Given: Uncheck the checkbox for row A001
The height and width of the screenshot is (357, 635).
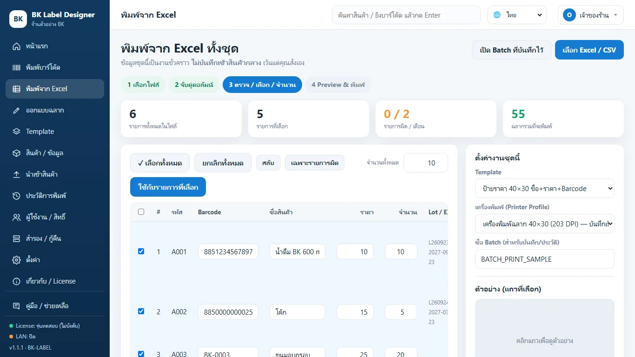Looking at the screenshot, I should click(x=141, y=251).
